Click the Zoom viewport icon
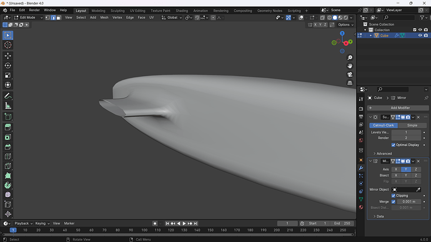 [x=350, y=57]
